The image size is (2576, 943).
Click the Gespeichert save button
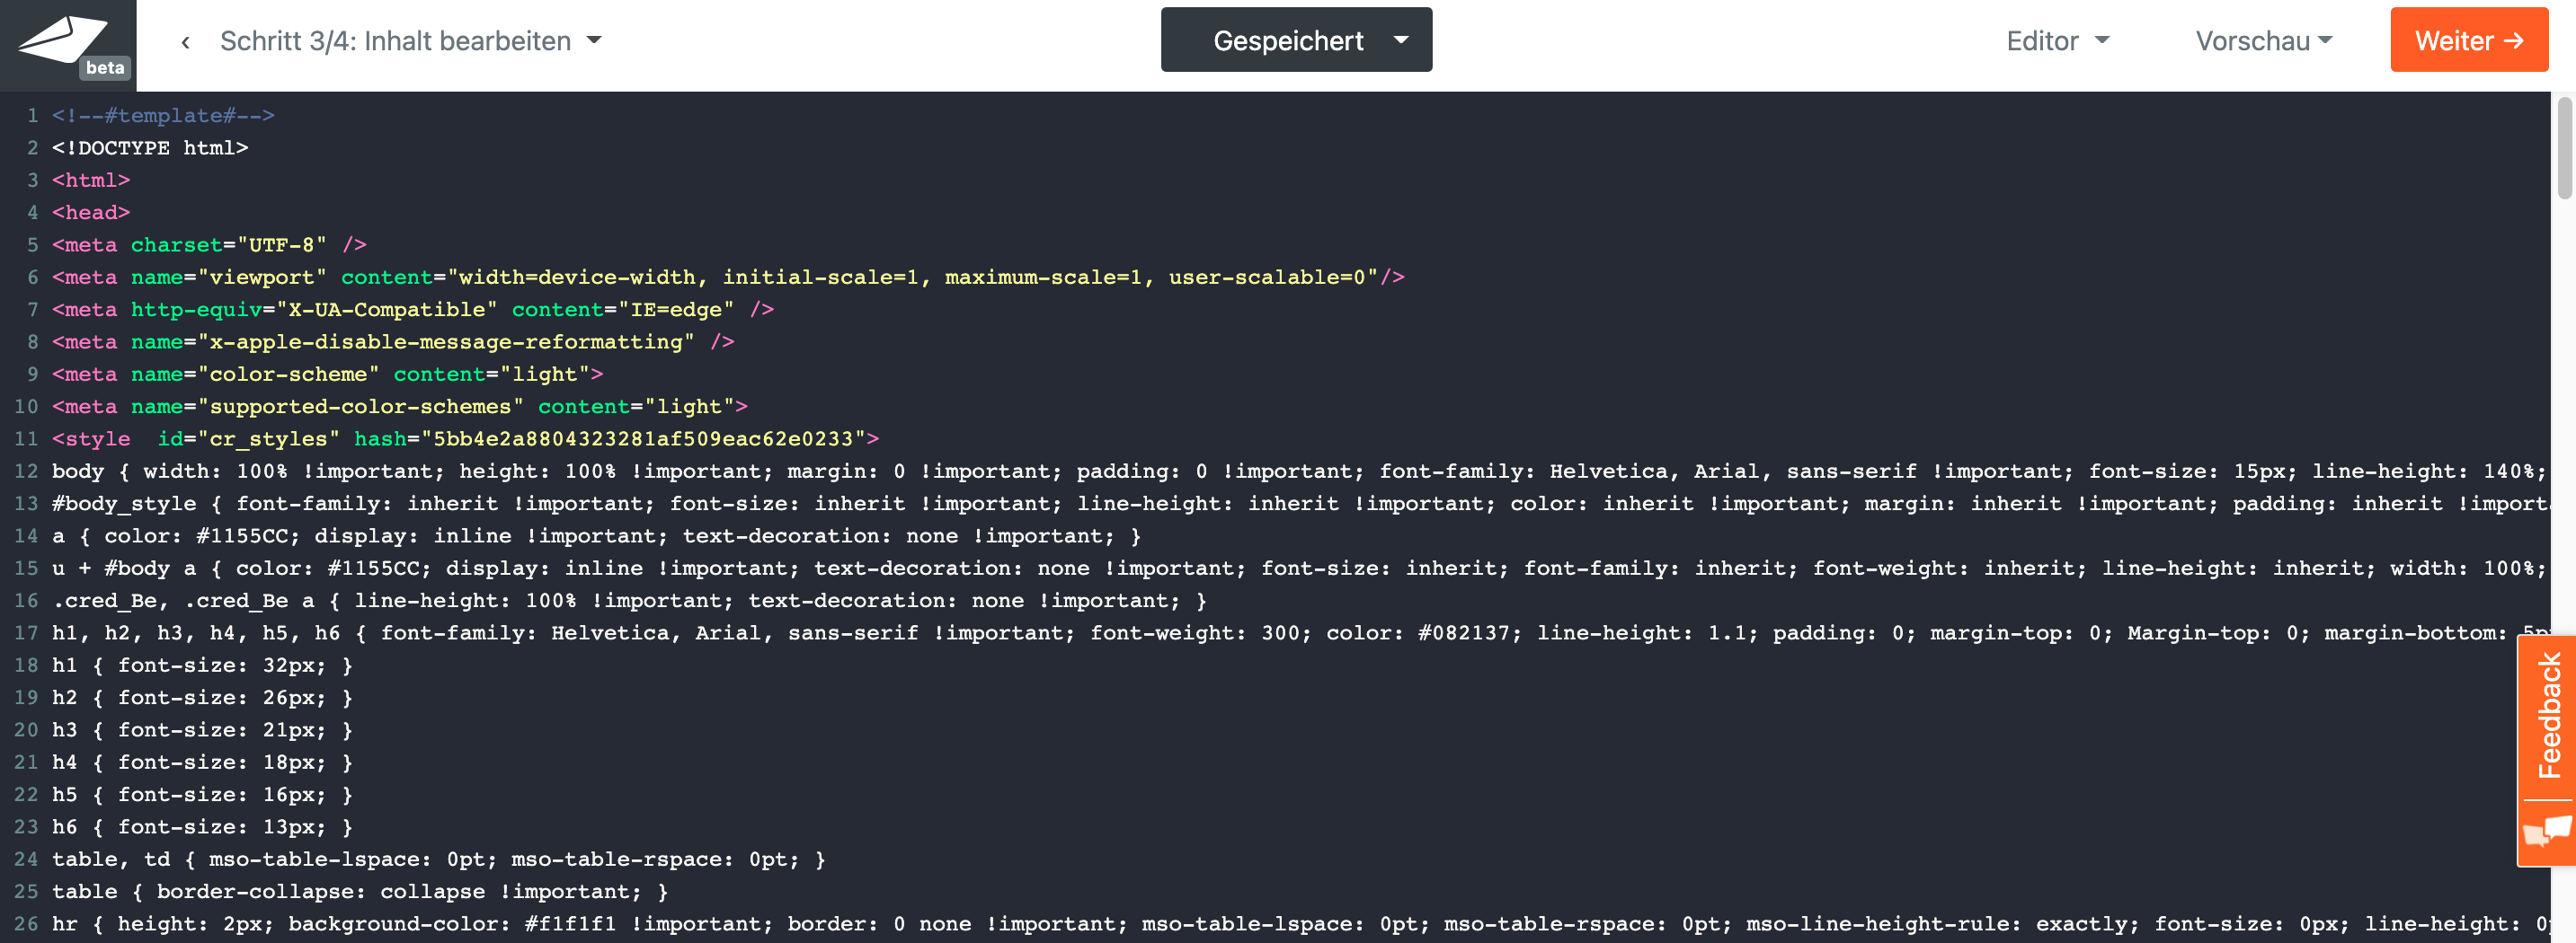tap(1286, 41)
